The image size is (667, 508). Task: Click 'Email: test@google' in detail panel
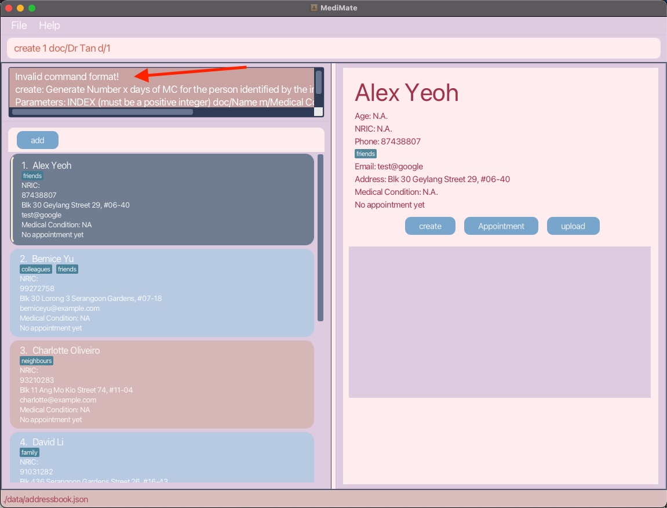click(389, 166)
